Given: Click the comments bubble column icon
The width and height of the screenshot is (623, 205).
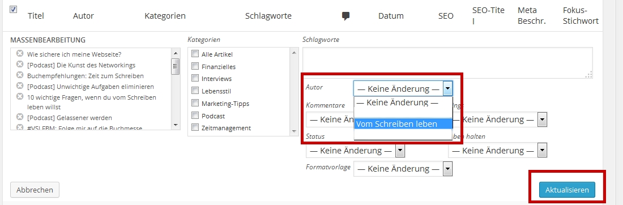Looking at the screenshot, I should 345,16.
